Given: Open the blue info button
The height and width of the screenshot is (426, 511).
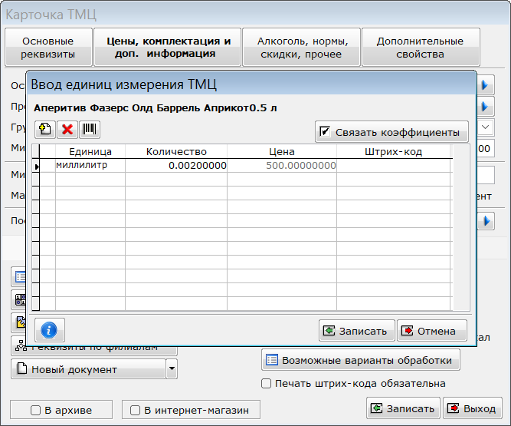Looking at the screenshot, I should click(49, 330).
